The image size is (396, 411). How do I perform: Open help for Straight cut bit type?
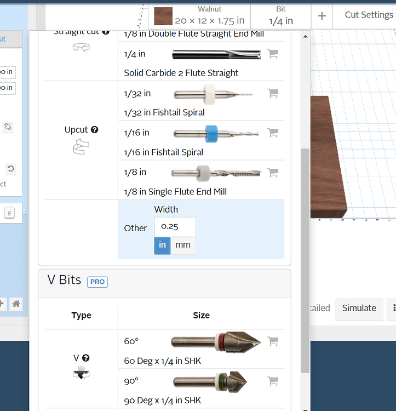coord(106,32)
